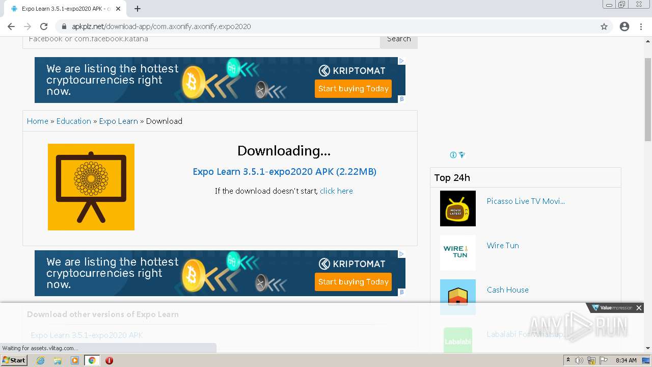652x367 pixels.
Task: Open AdChoices icon on lower banner
Action: click(401, 254)
